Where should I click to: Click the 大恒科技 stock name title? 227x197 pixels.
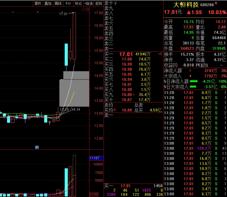[x=186, y=5]
